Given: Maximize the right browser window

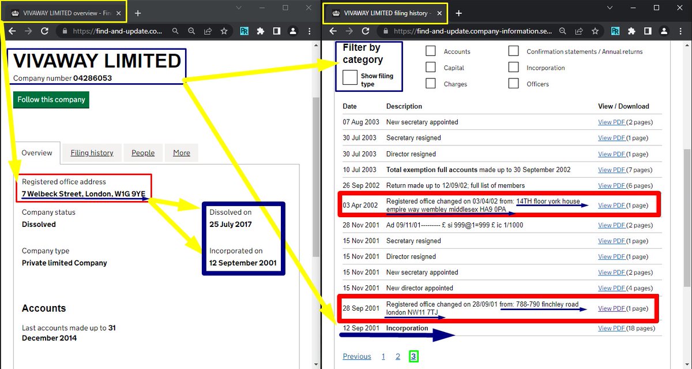Looking at the screenshot, I should [x=656, y=8].
